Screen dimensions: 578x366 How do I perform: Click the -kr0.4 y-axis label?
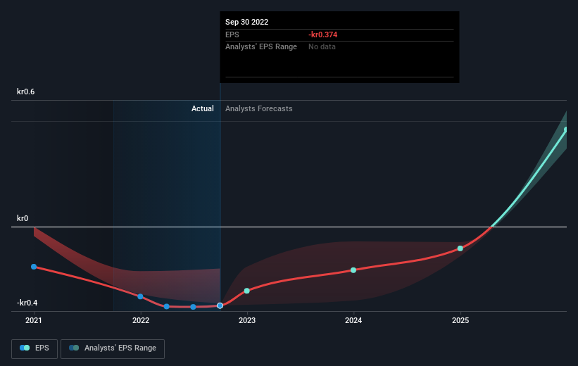[27, 303]
